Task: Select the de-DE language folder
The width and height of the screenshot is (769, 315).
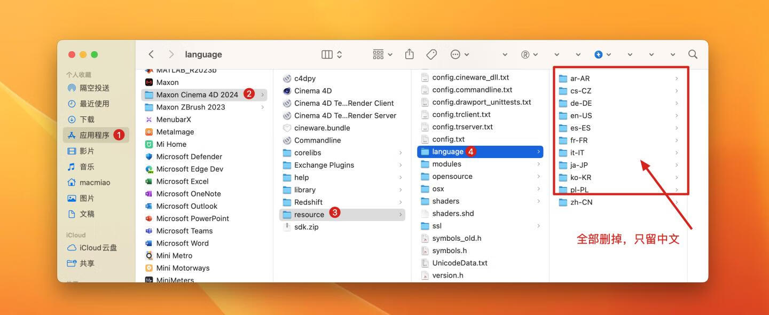Action: [618, 103]
